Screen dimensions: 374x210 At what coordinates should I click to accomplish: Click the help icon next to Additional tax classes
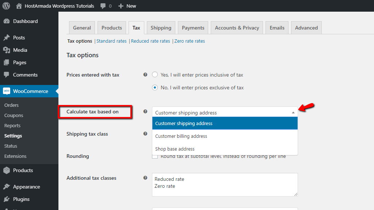145,178
